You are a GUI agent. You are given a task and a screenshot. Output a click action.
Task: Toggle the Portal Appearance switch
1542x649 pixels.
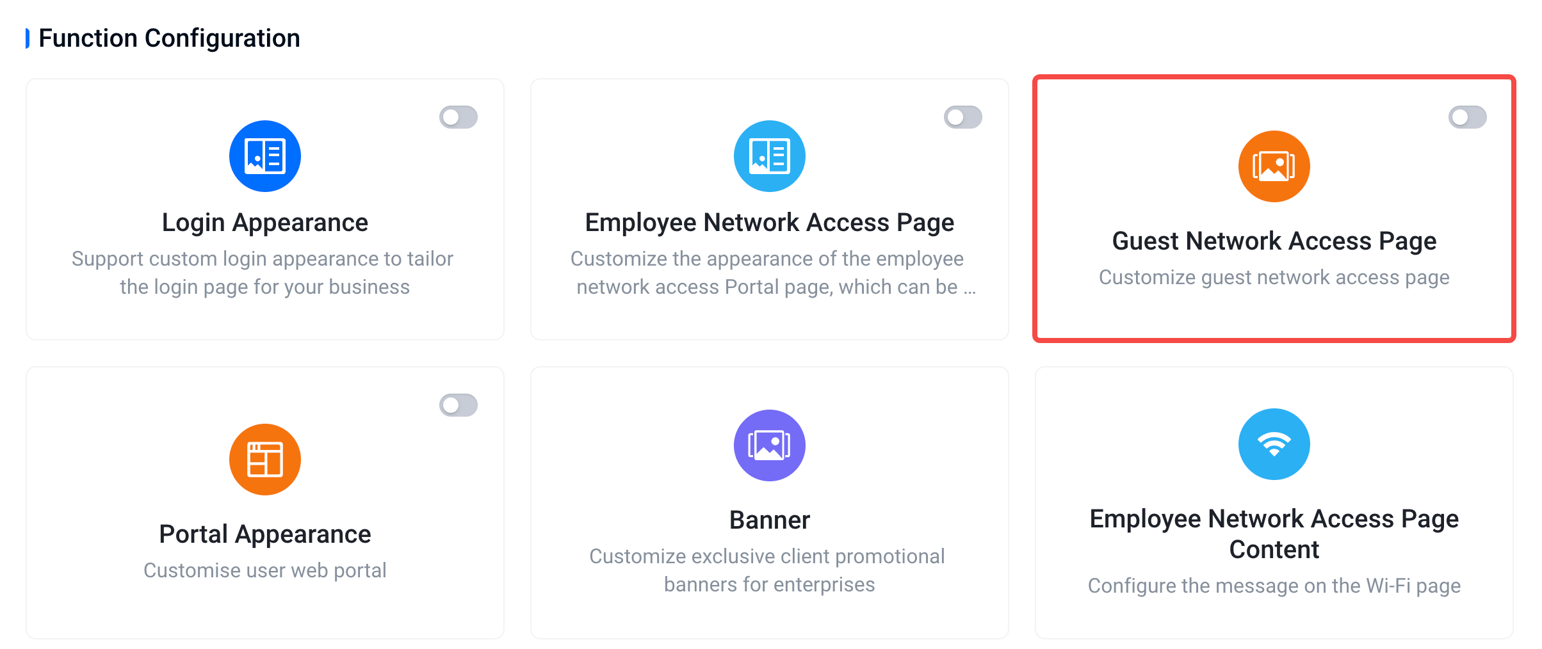(459, 405)
